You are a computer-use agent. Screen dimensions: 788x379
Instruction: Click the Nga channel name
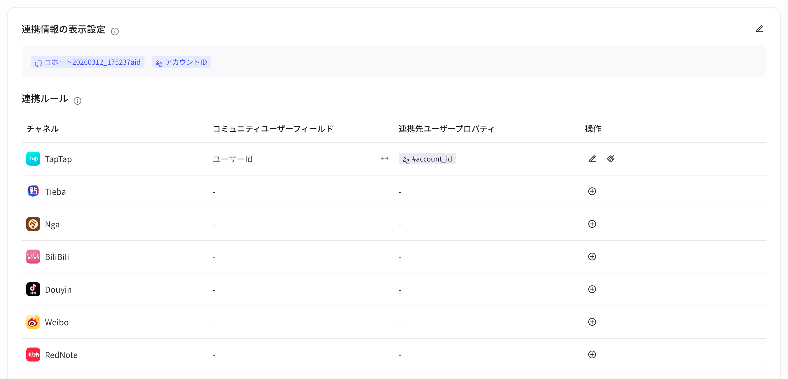[52, 225]
